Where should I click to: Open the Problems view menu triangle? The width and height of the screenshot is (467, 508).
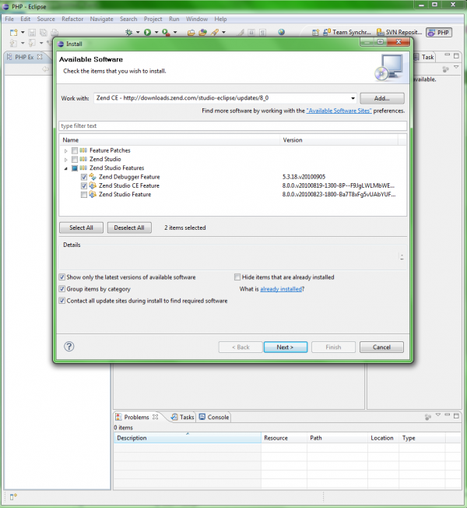[438, 415]
